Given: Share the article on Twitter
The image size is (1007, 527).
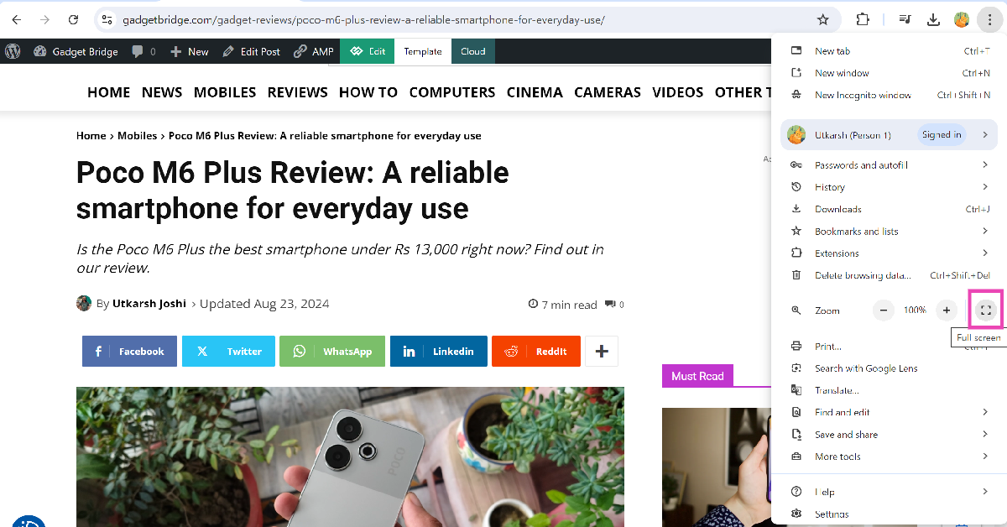Looking at the screenshot, I should pos(228,352).
